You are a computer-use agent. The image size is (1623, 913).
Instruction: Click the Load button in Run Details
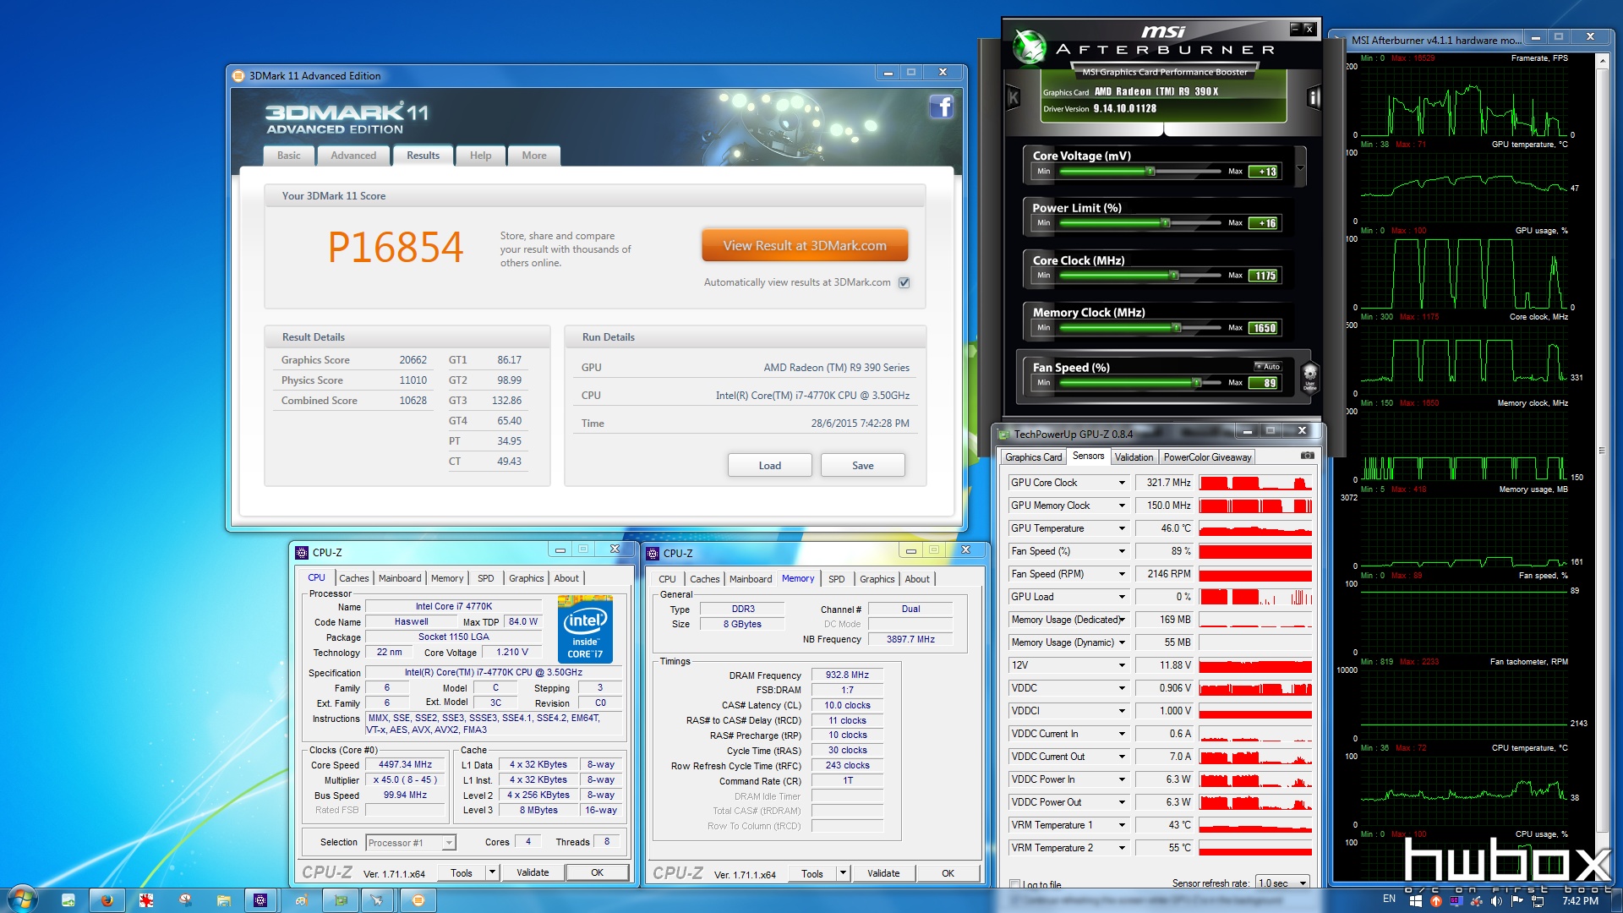pos(770,466)
